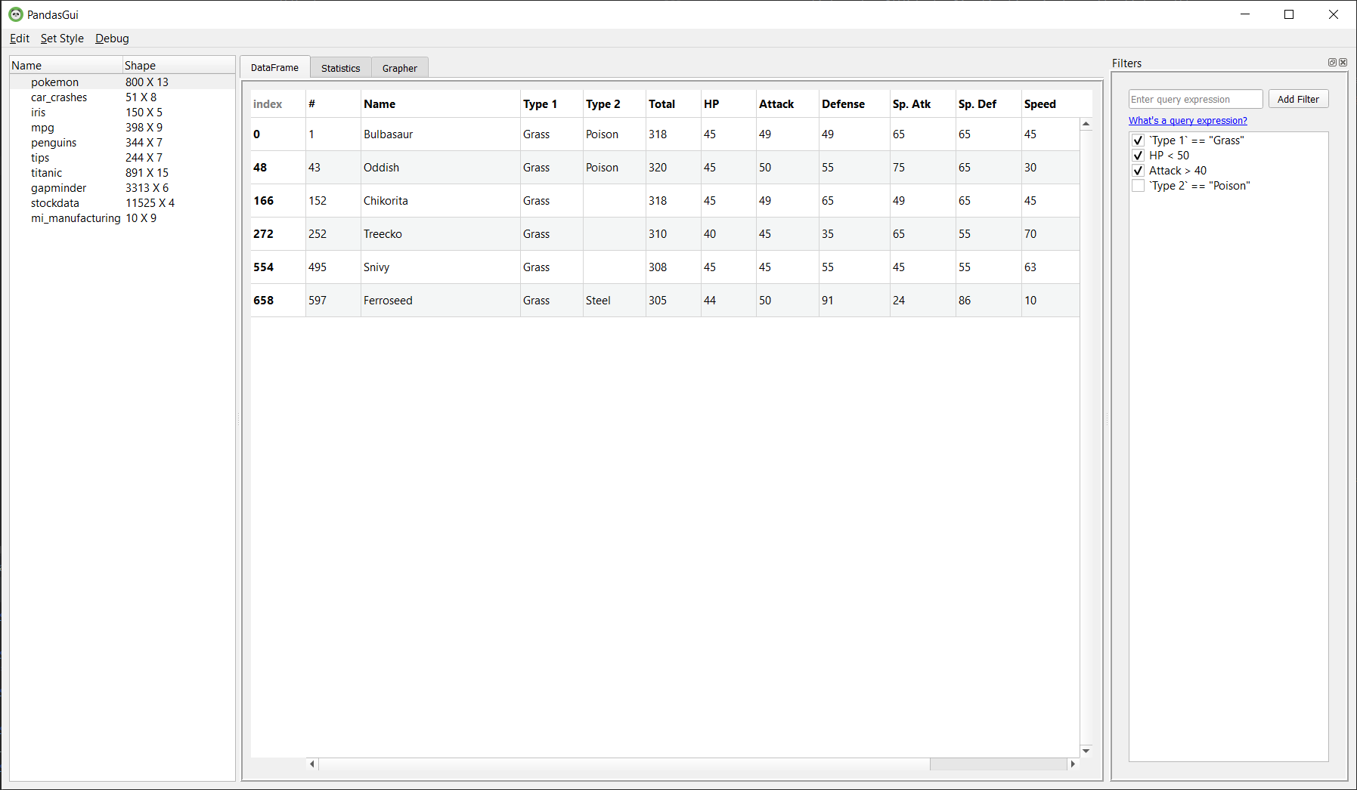Click the Type 2 column header
This screenshot has width=1357, height=790.
point(614,104)
